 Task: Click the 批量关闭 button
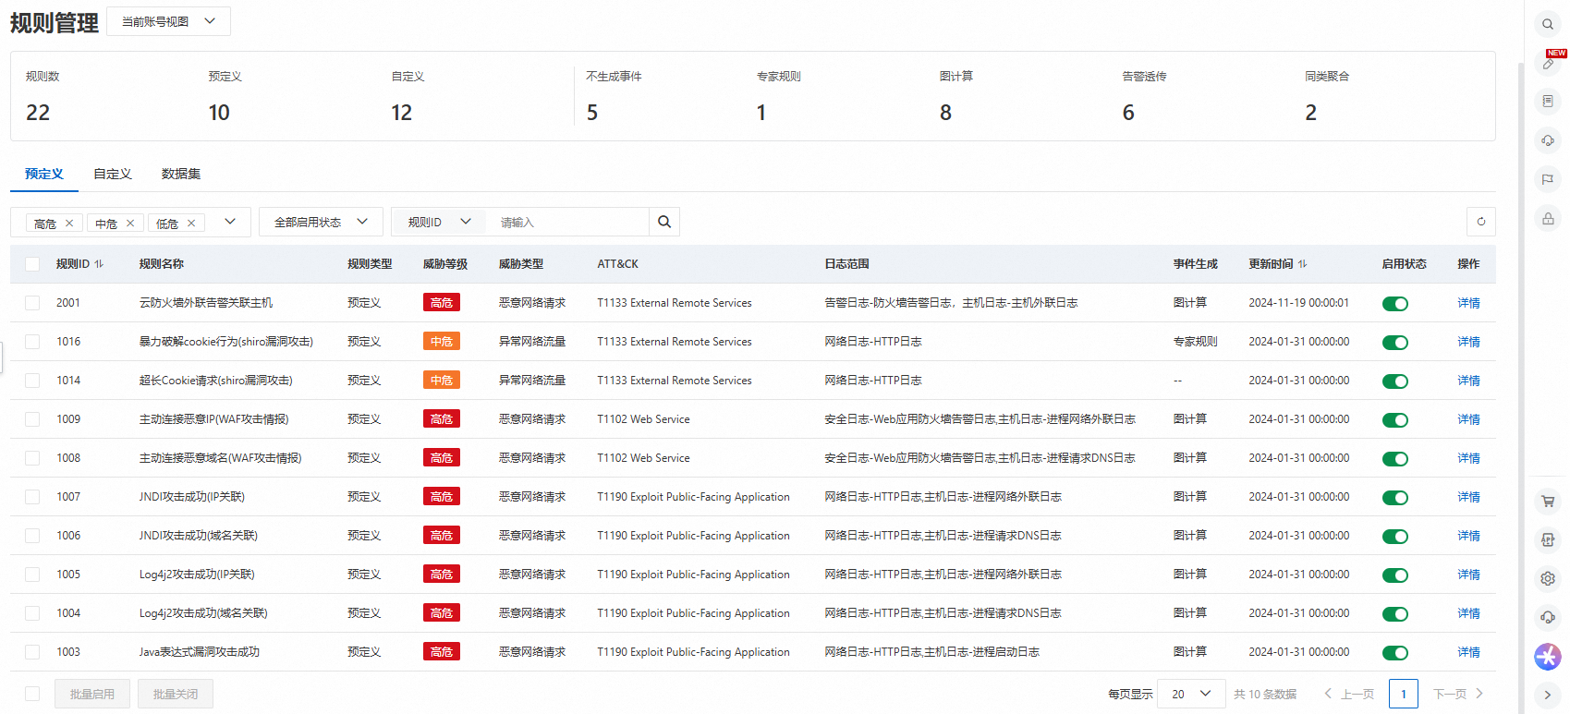click(176, 694)
